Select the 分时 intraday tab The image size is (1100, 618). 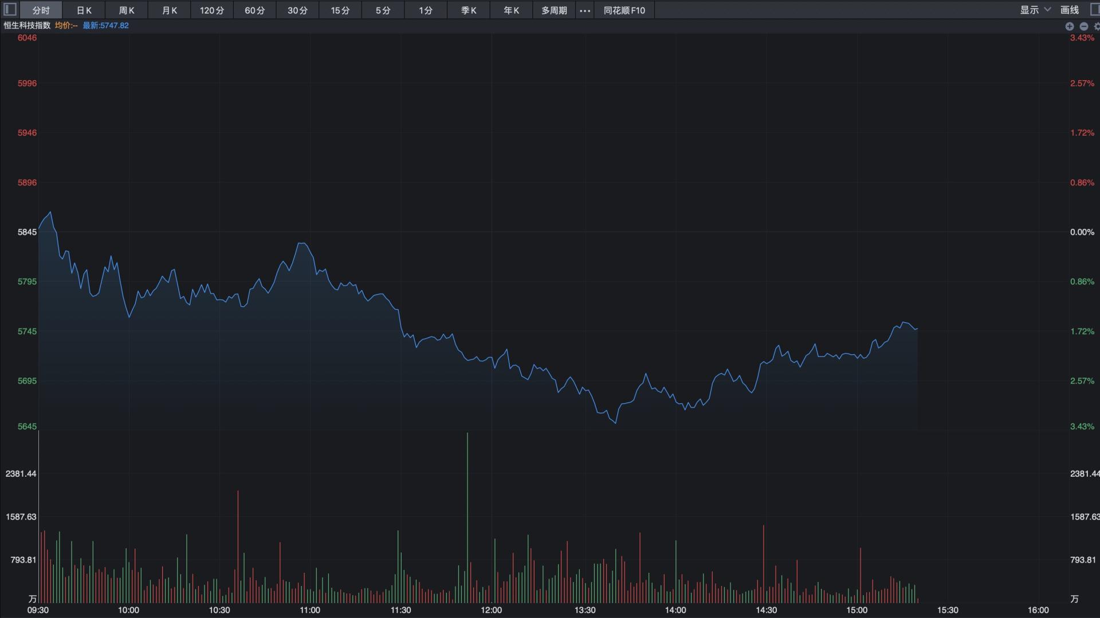point(41,10)
